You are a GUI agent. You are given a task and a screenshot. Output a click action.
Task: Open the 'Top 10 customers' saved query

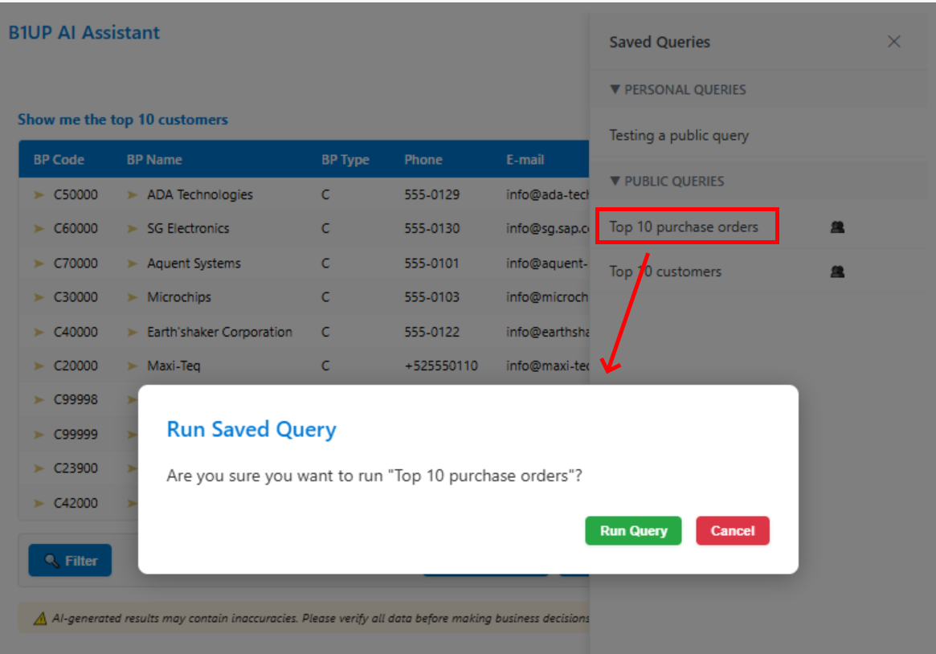(665, 272)
